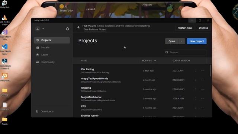Viewport: 238px width, 134px height.
Task: Select the XAMPP orange desktop icon
Action: pos(5,77)
